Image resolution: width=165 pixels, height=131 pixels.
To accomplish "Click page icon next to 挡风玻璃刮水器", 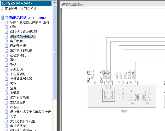I will tap(7, 79).
